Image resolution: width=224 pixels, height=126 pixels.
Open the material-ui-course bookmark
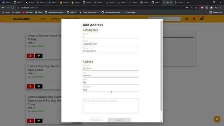pos(55,13)
